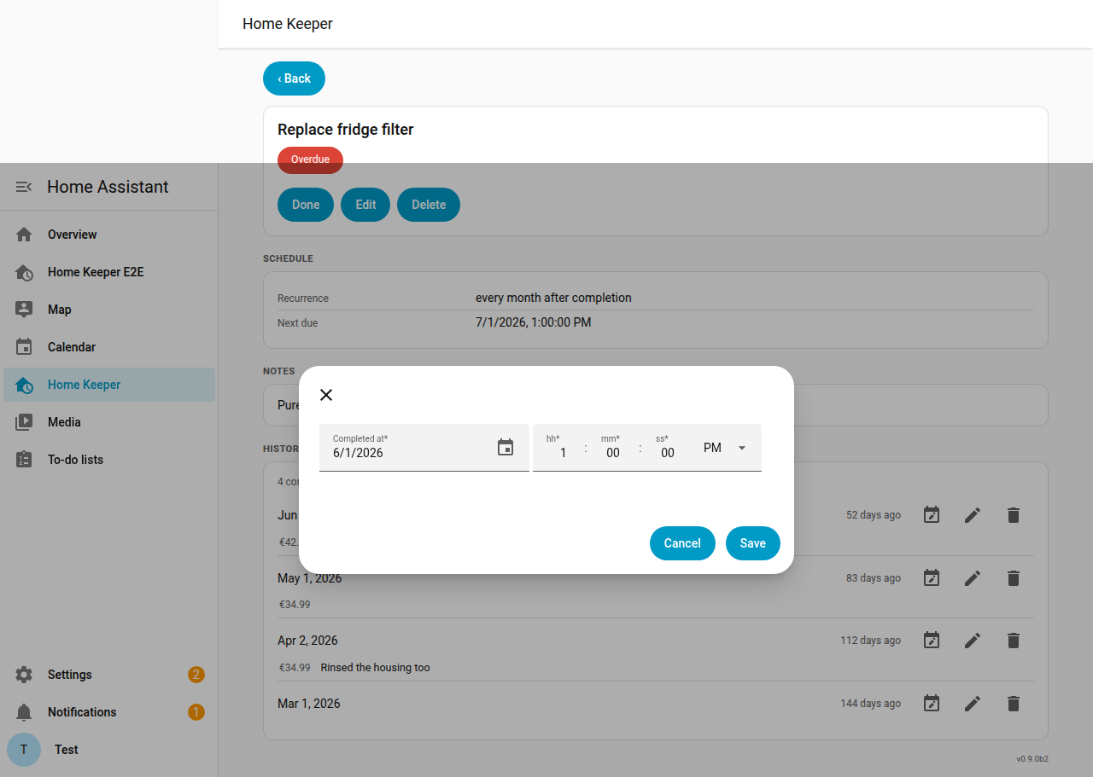Screen dimensions: 1093x777
Task: Click the Overdue status badge
Action: coord(310,159)
